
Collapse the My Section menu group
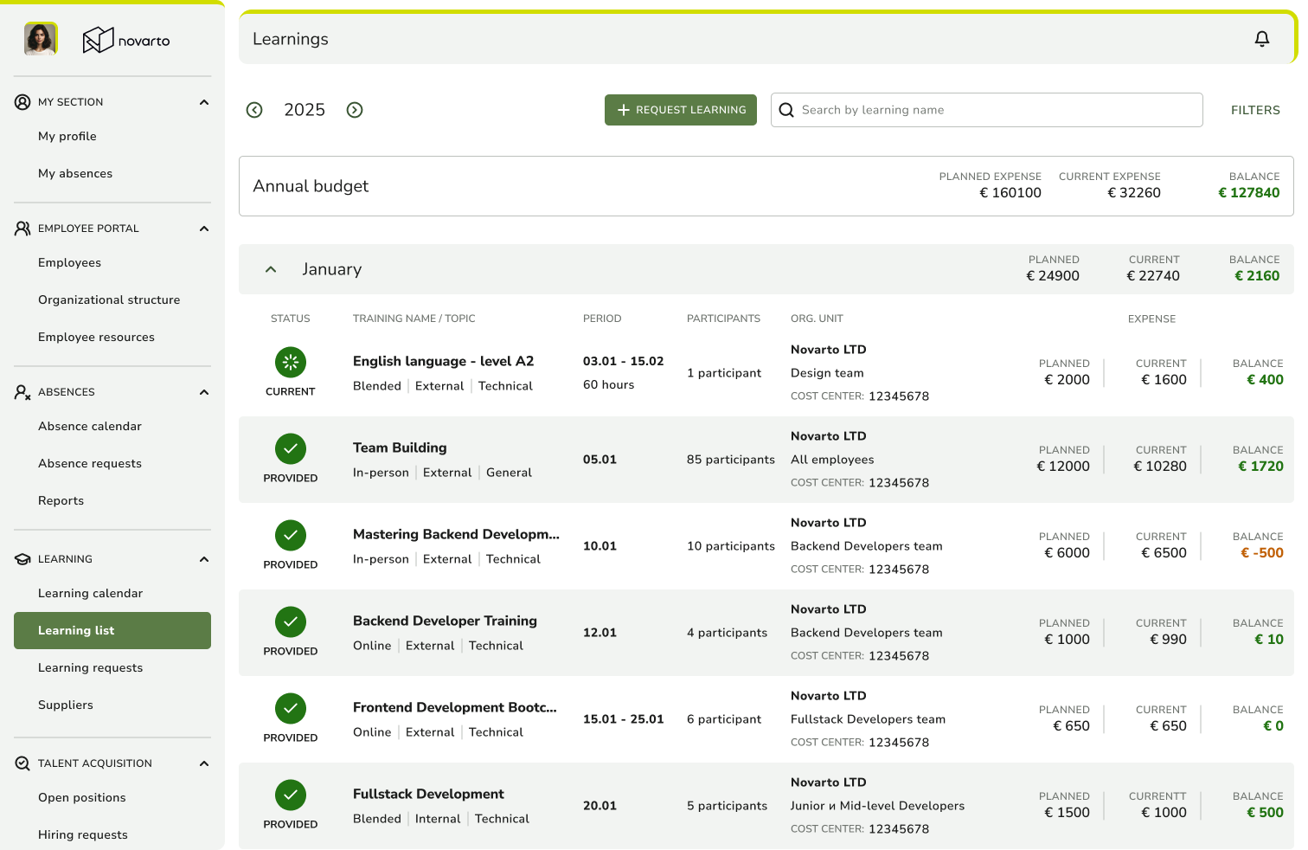click(204, 102)
